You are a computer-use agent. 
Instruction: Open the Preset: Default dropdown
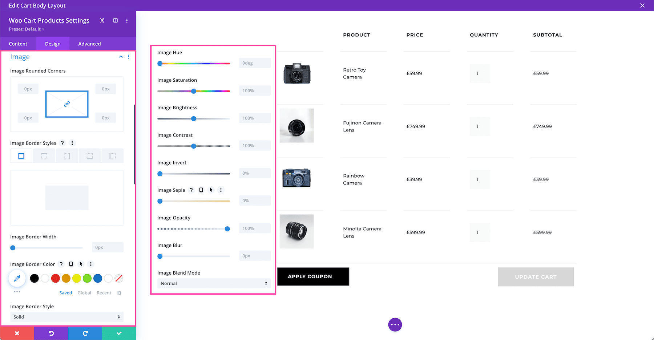26,29
